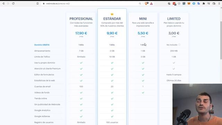Click LIMITED's Usa tu propio dominio checkmark
This screenshot has height=125, width=222.
[174, 63]
